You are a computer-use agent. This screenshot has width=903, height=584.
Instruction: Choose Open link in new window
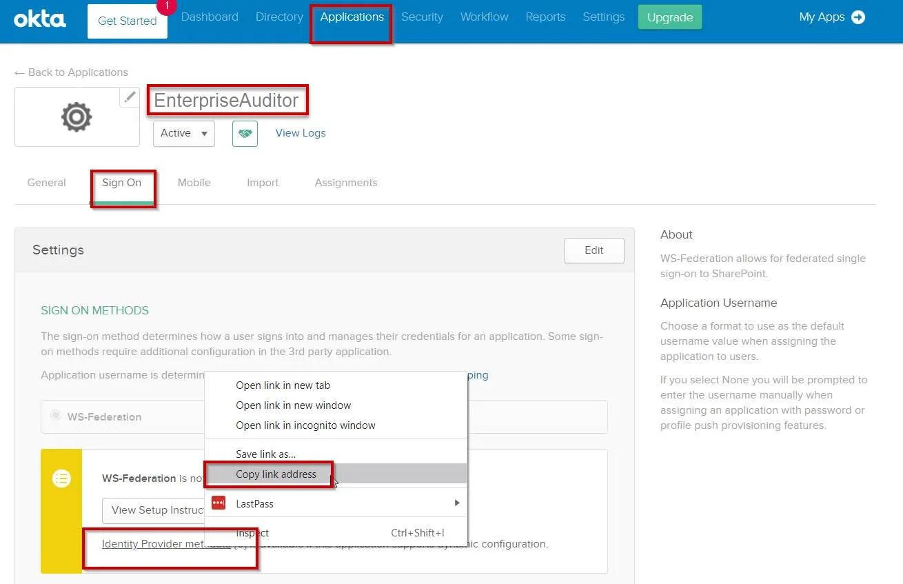tap(336, 405)
